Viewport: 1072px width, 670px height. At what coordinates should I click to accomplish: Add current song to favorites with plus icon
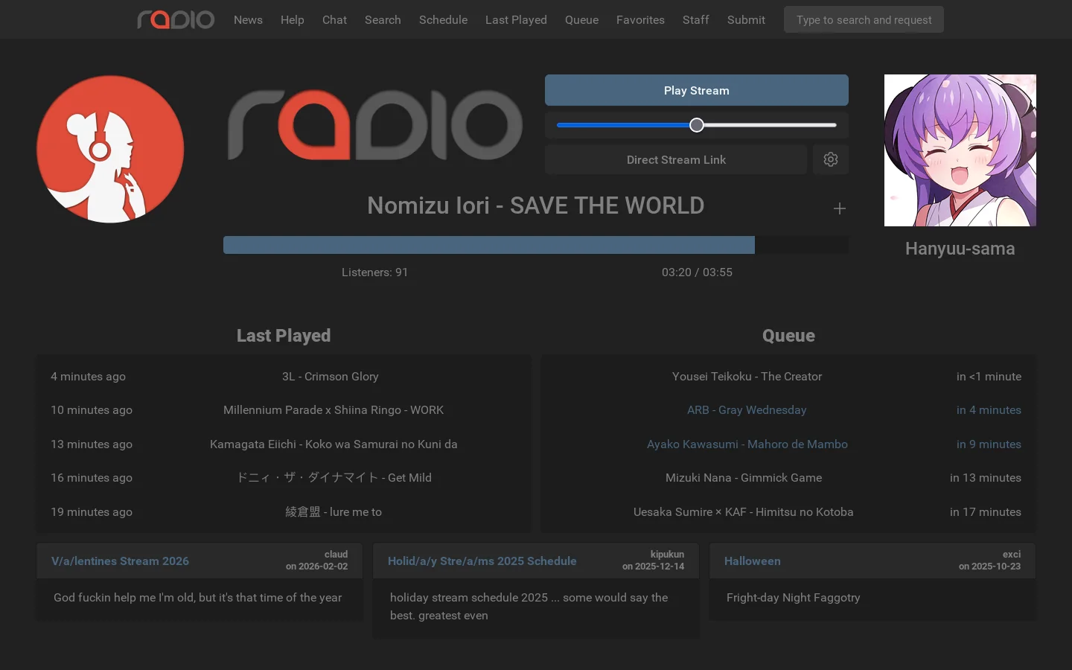click(840, 208)
